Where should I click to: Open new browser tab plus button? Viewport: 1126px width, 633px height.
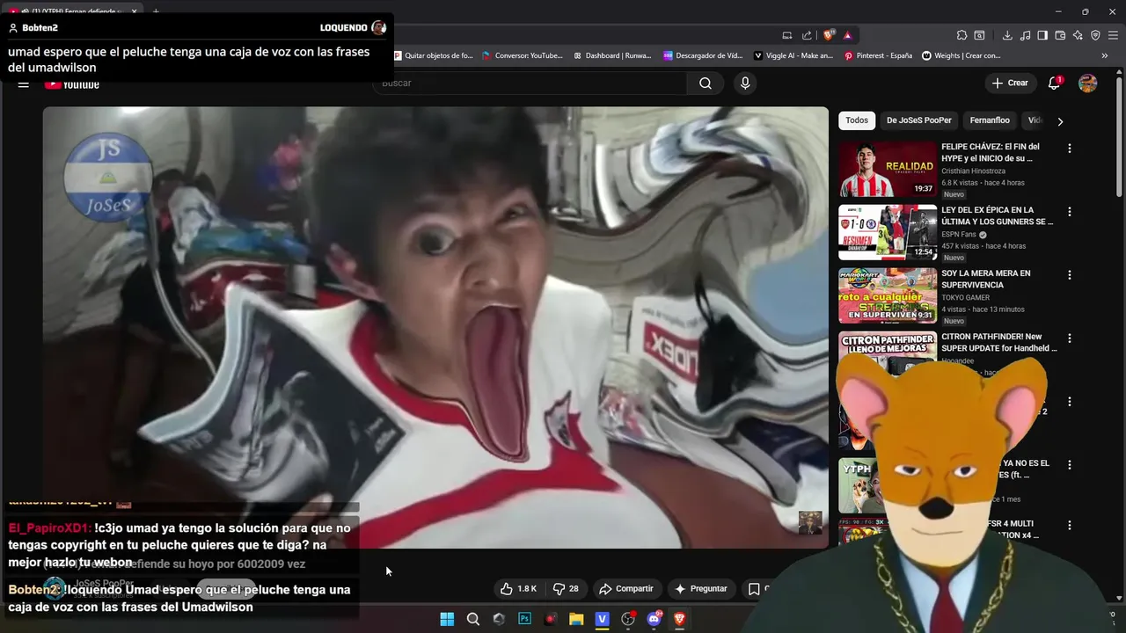[156, 11]
